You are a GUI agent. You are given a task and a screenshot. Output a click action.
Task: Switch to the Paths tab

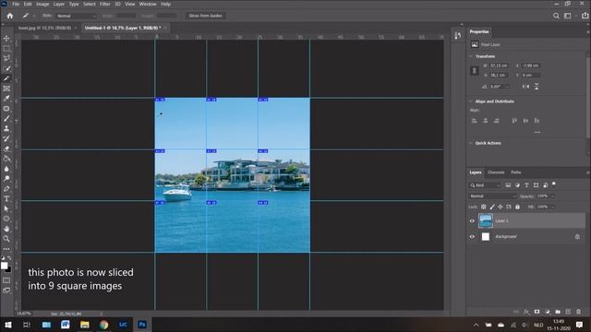[516, 172]
